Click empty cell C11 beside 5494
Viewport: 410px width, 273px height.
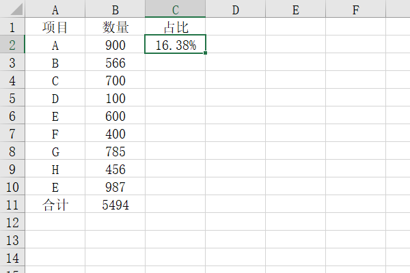pos(175,204)
